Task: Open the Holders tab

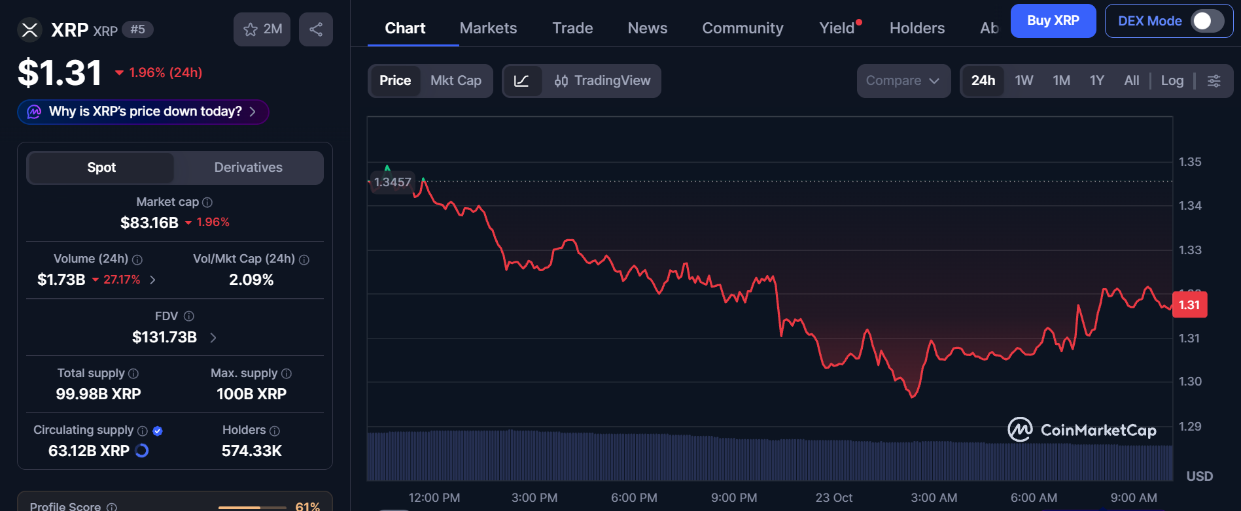Action: pyautogui.click(x=917, y=28)
